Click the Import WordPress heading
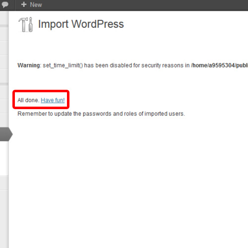This screenshot has height=248, width=248. click(81, 24)
